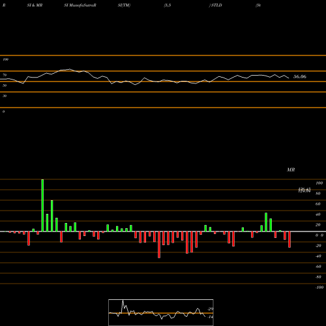326x326 pixels.
Task: Click the overlapping 126.45 price label
Action: [x=304, y=190]
